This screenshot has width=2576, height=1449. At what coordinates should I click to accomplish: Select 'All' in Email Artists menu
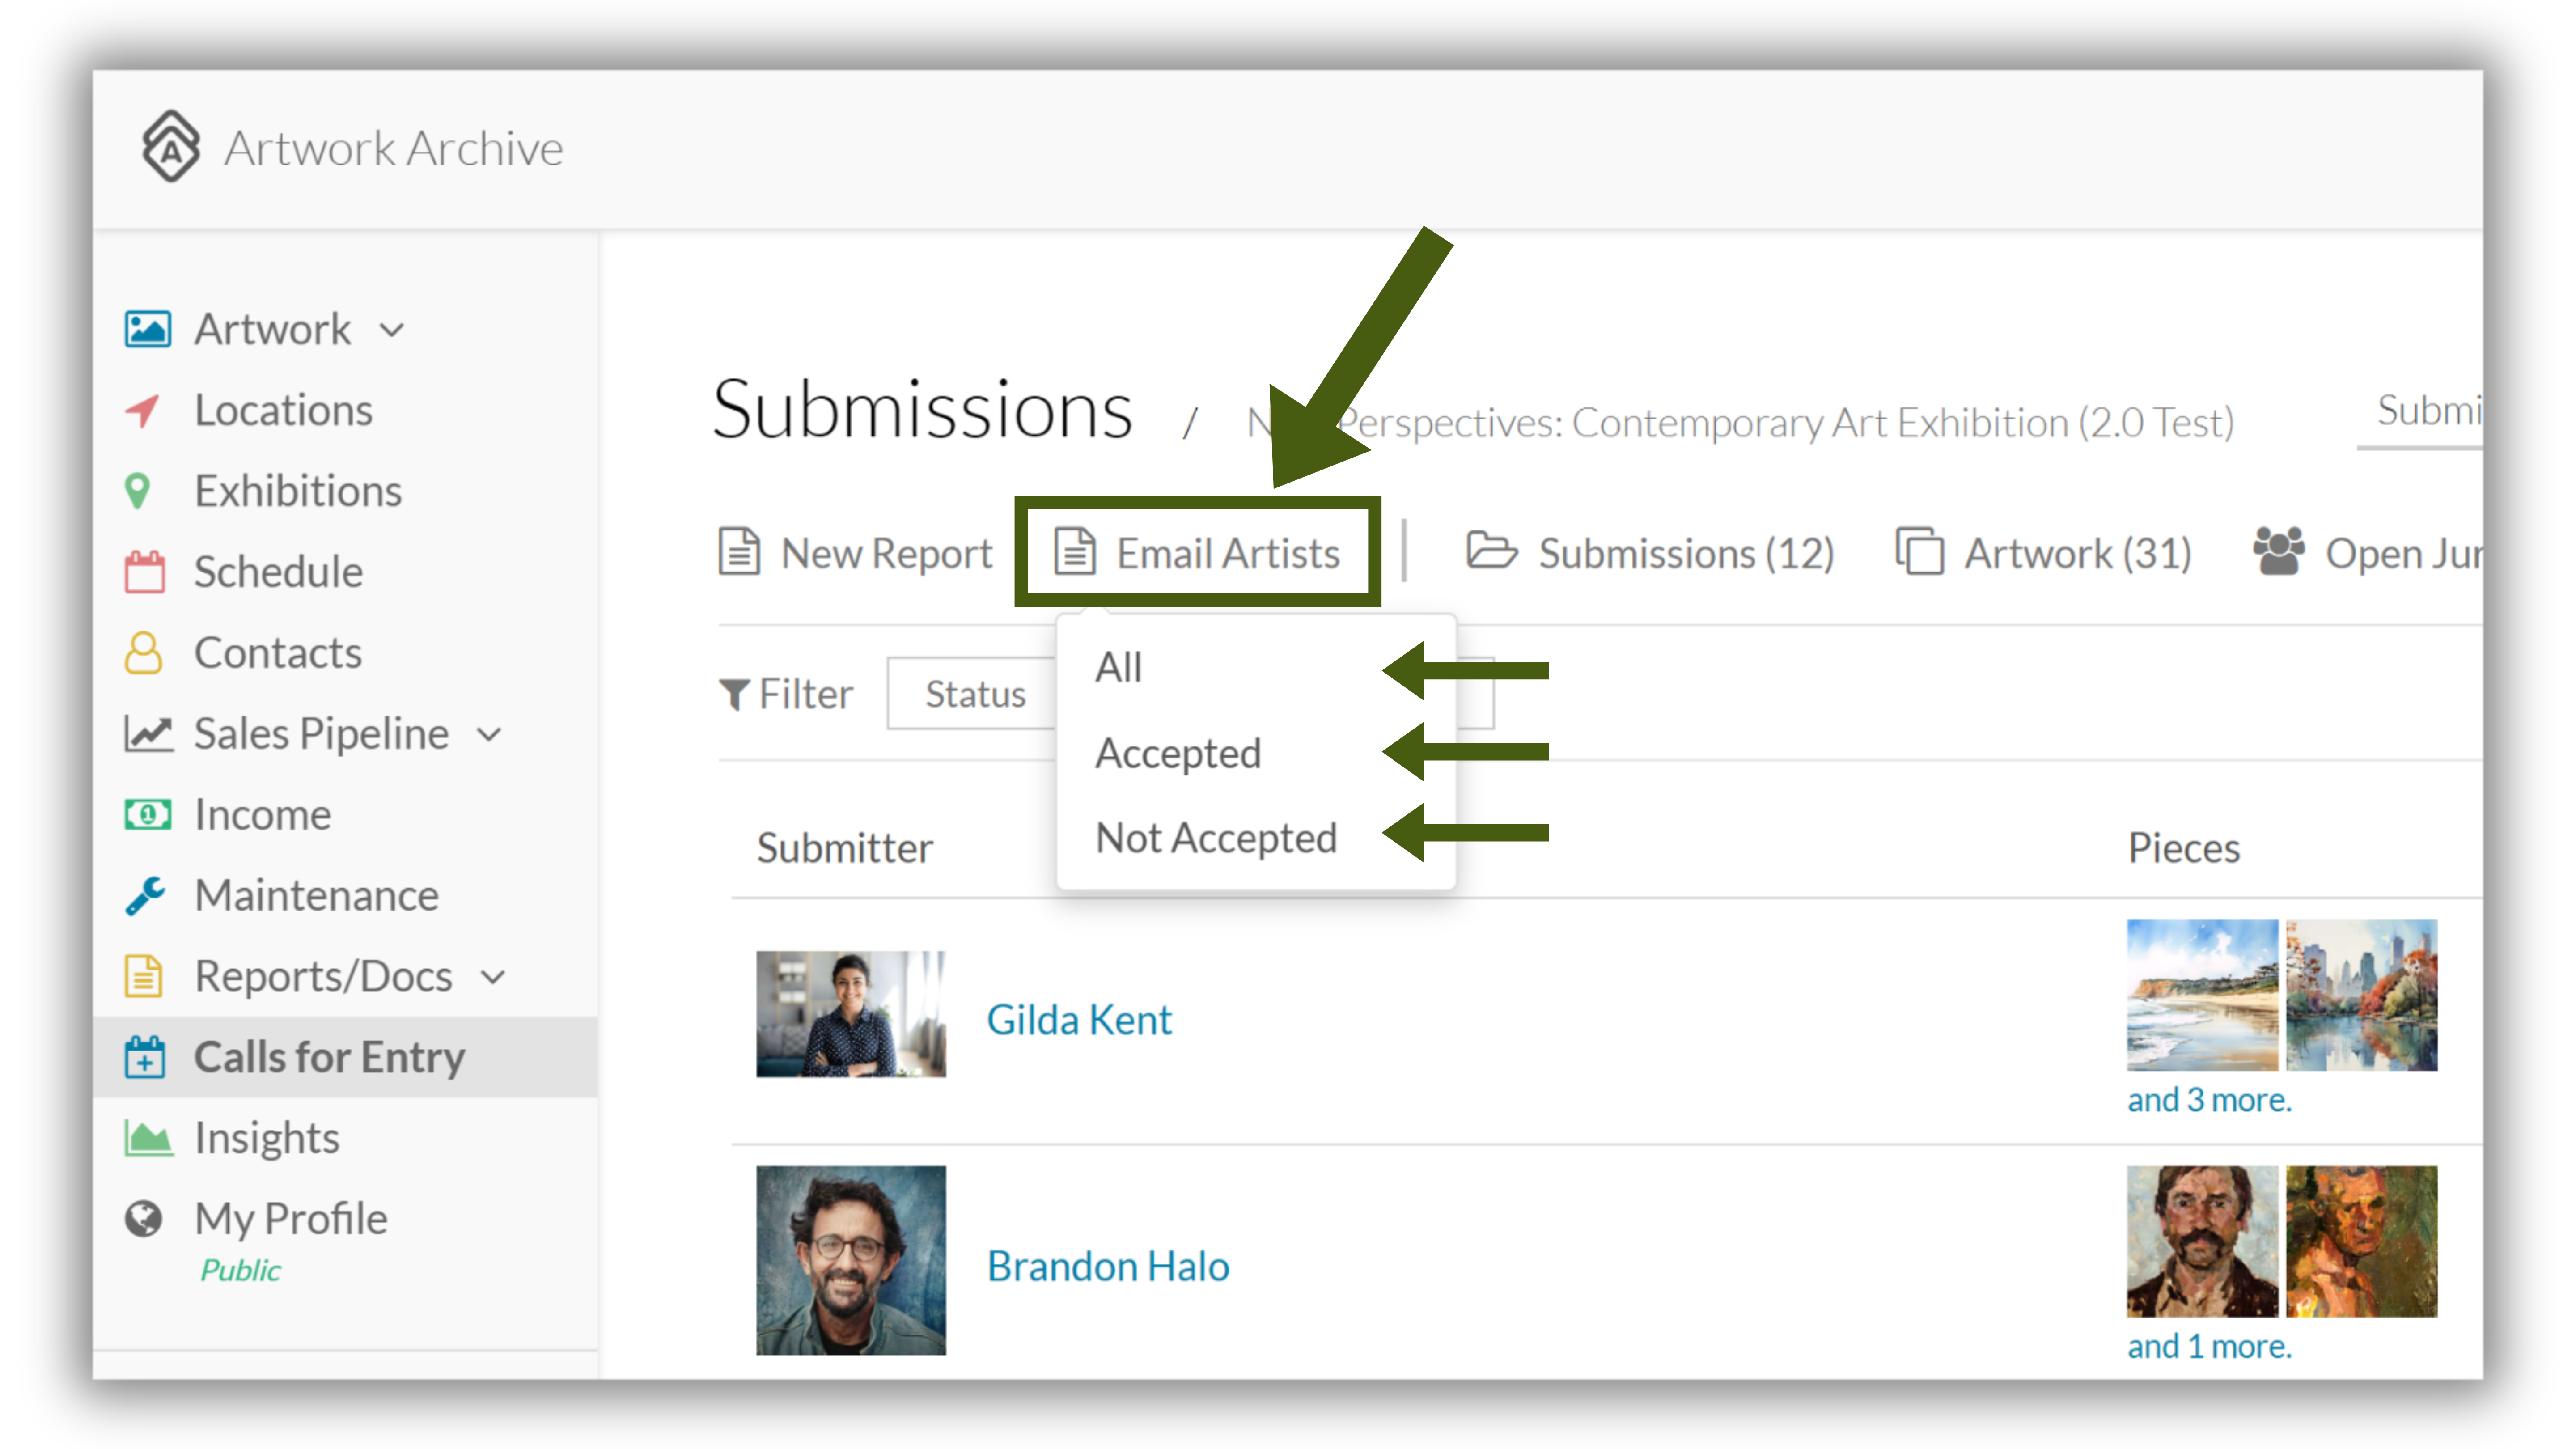[x=1117, y=667]
